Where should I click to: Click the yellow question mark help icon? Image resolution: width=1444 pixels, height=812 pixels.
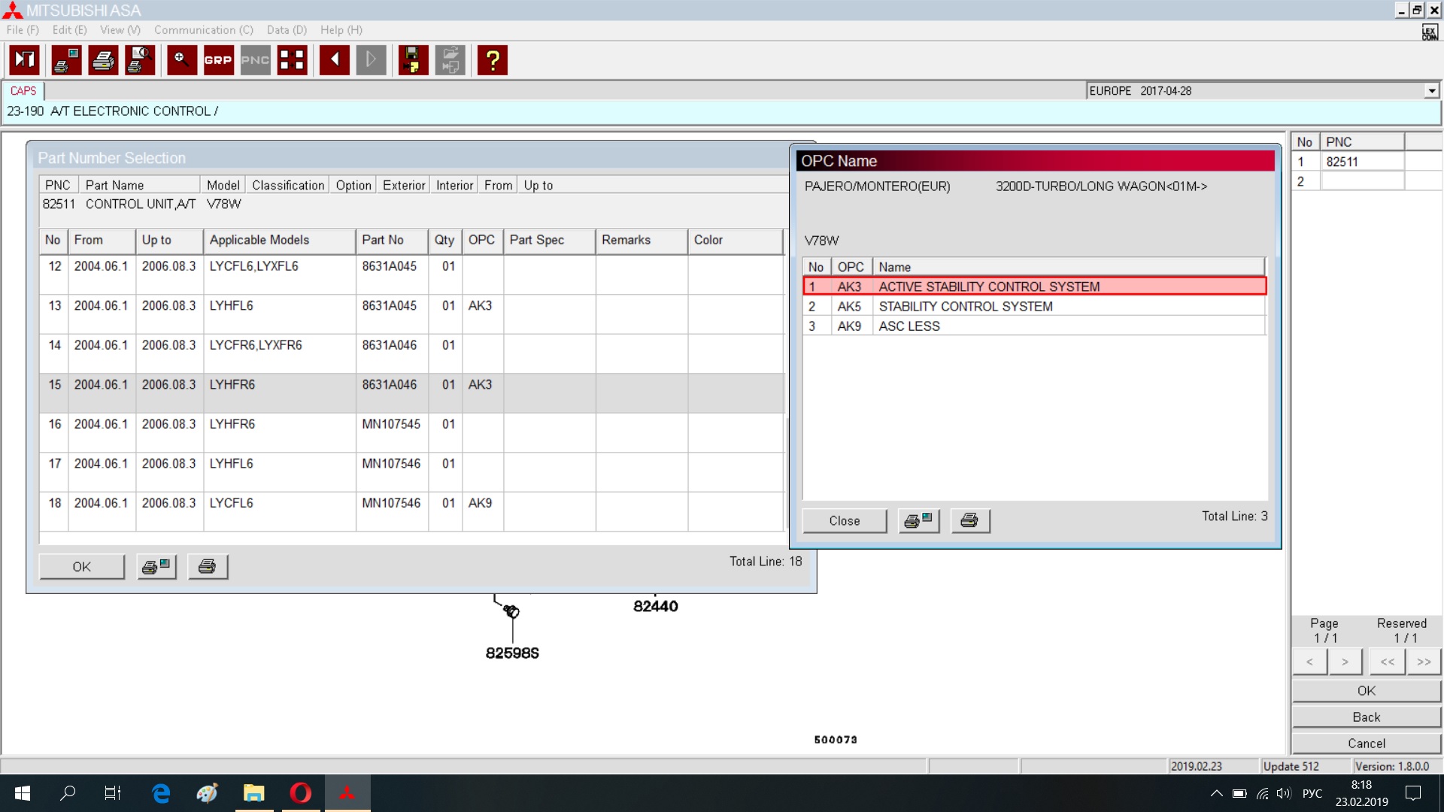coord(493,60)
